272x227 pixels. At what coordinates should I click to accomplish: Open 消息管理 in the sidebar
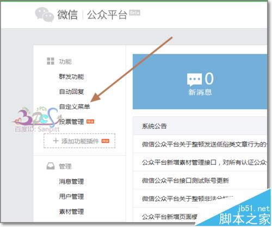click(x=71, y=181)
